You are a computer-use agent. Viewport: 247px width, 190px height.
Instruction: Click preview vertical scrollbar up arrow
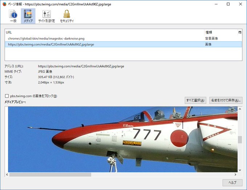coord(240,109)
